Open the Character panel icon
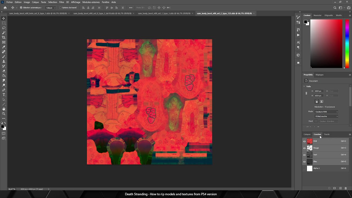Image resolution: width=352 pixels, height=198 pixels. pos(298,42)
